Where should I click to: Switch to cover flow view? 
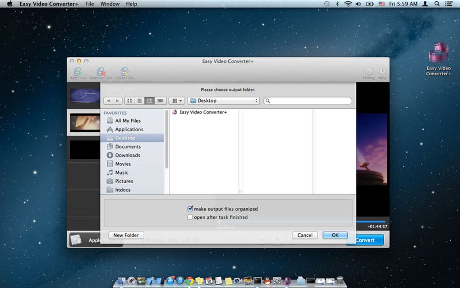pos(160,101)
